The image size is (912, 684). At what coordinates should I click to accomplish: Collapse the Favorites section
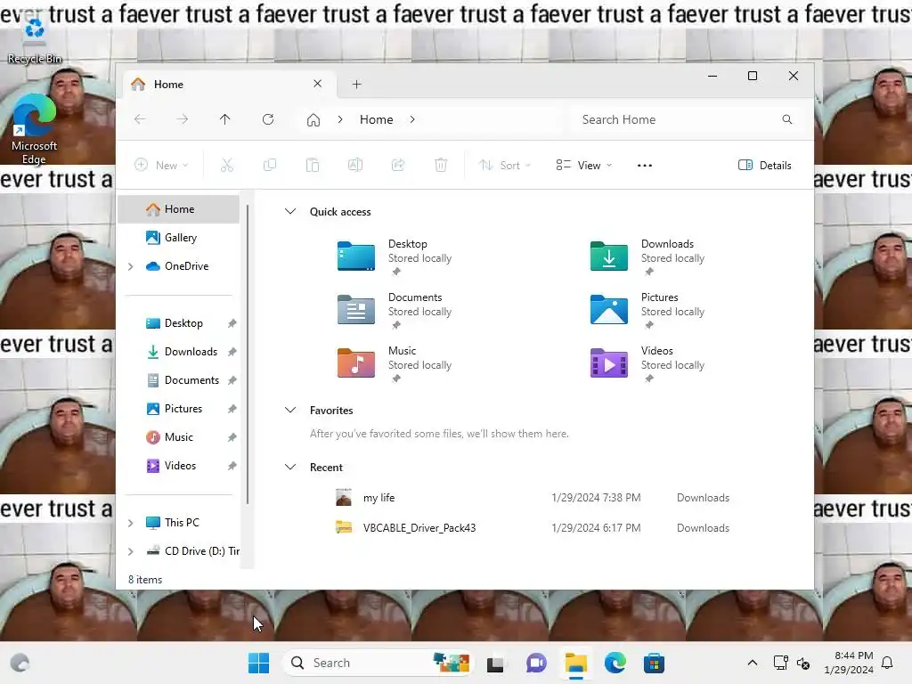290,410
